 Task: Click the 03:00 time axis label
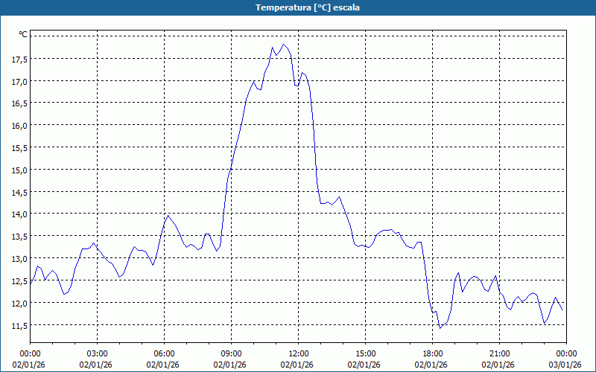point(97,353)
